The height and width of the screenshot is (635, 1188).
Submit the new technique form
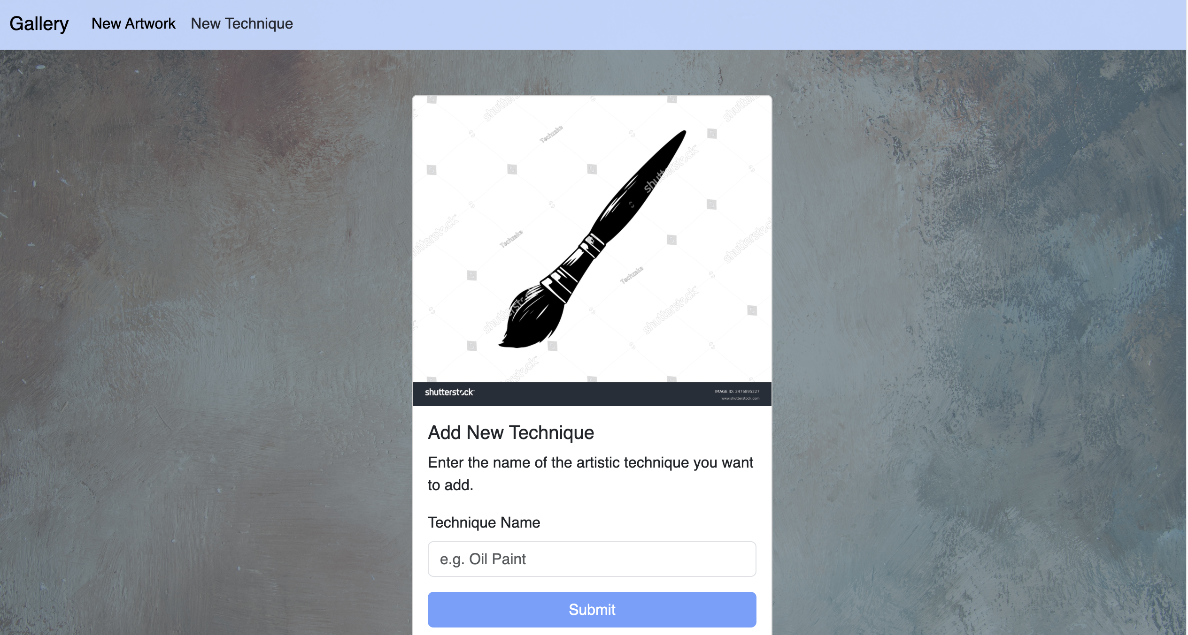(x=592, y=609)
